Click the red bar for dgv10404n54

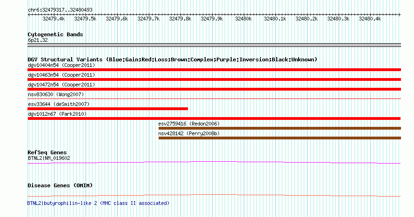click(x=214, y=70)
